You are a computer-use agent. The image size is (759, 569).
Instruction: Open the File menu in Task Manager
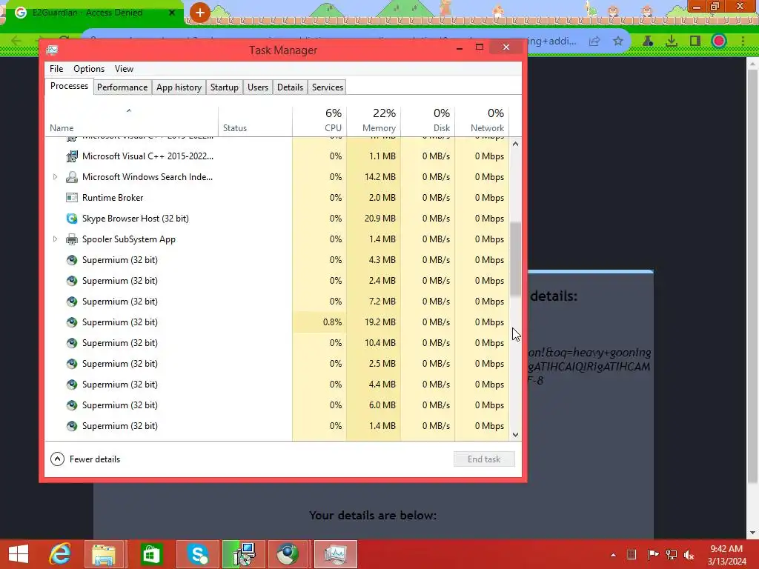click(56, 69)
